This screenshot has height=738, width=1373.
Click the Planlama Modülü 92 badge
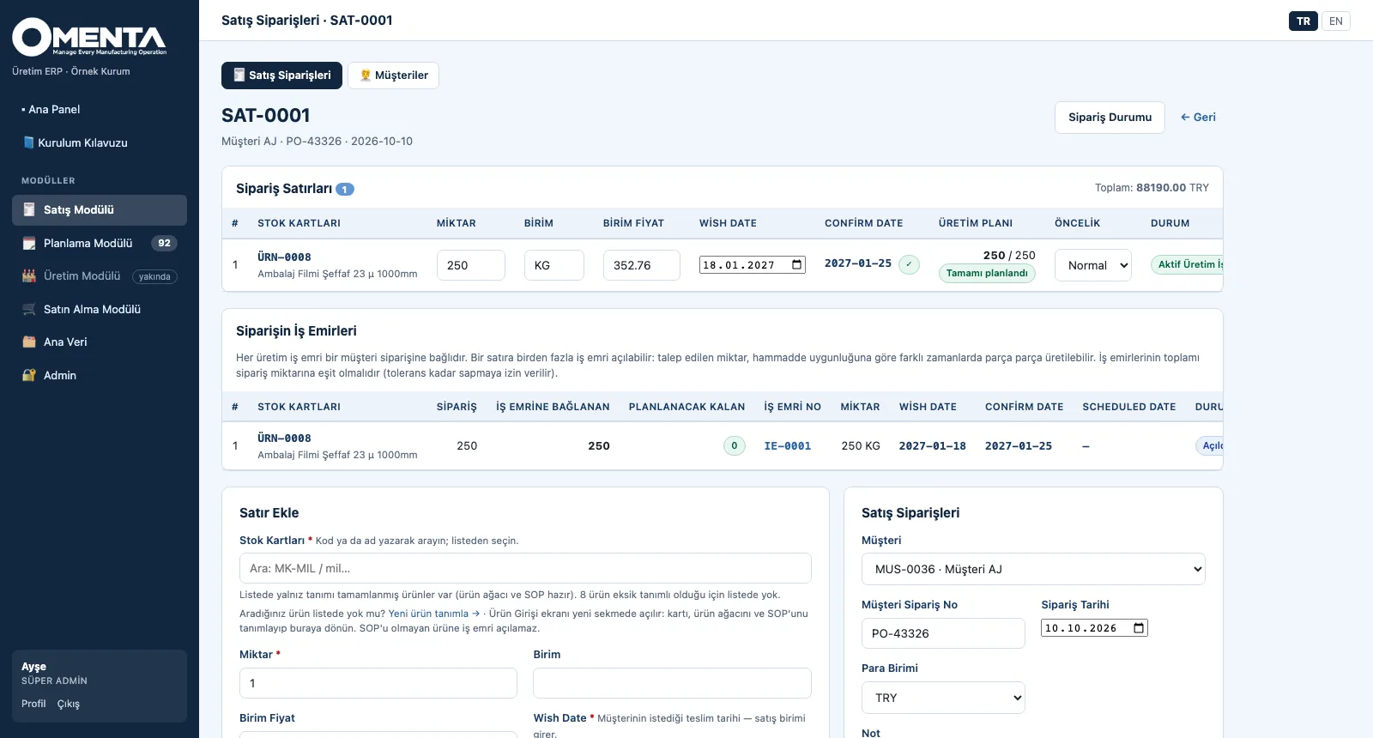click(x=164, y=243)
